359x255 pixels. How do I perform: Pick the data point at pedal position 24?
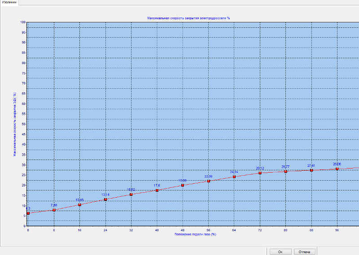[x=105, y=199]
